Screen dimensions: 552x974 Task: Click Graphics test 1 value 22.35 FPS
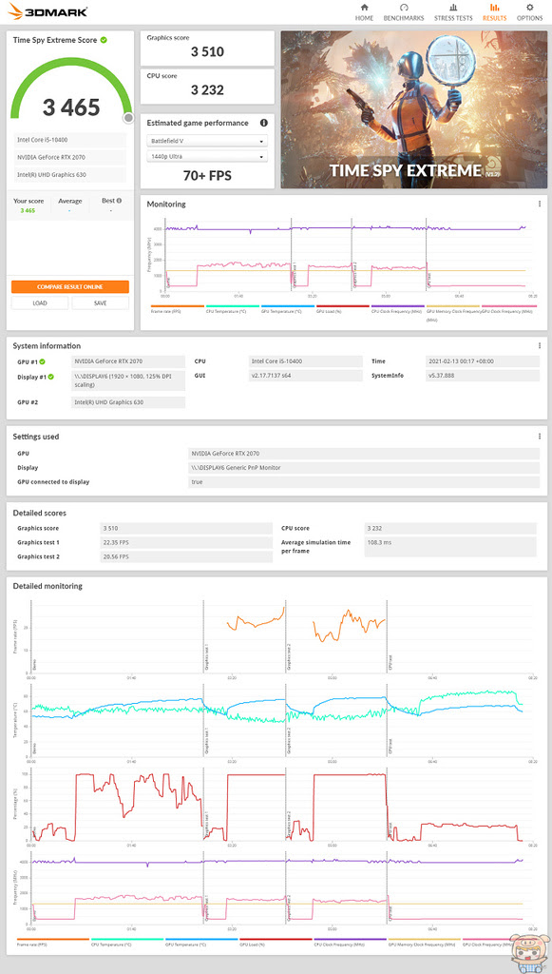tap(186, 542)
